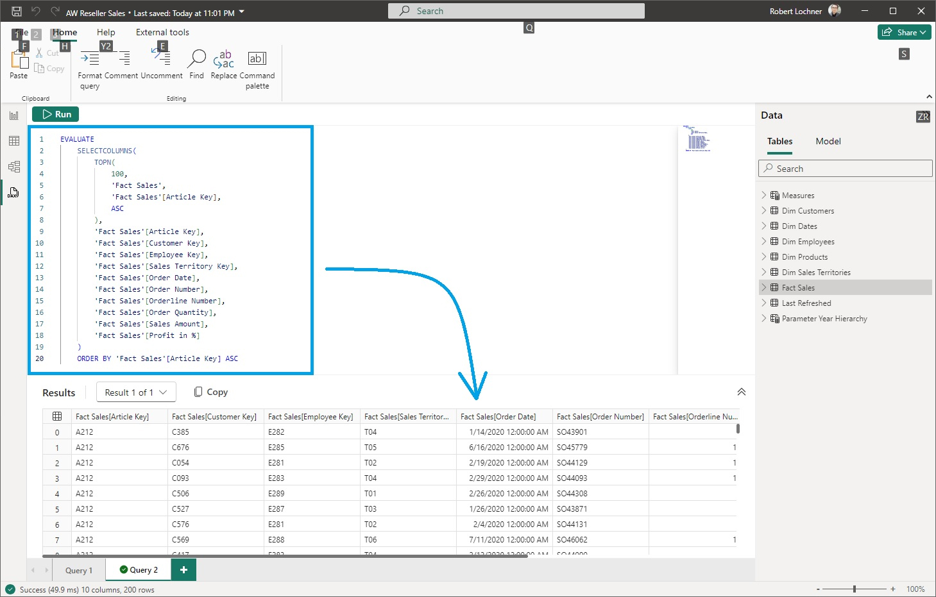The width and height of the screenshot is (936, 597).
Task: Adjust the zoom slider in the status bar
Action: point(853,587)
